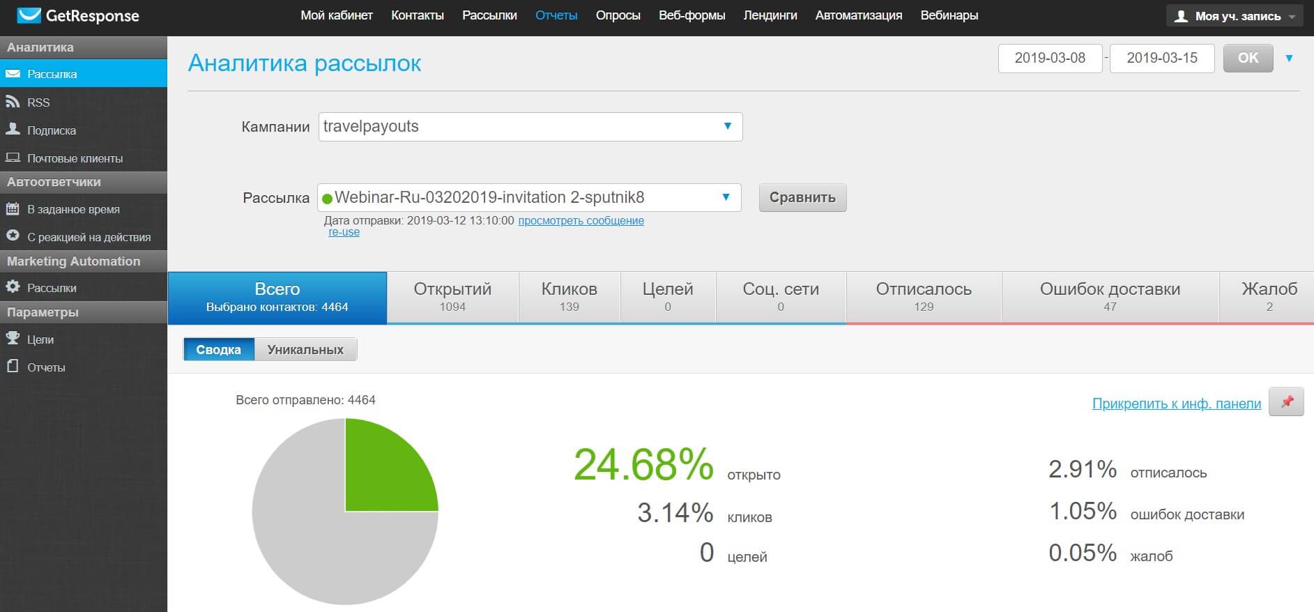The width and height of the screenshot is (1314, 612).
Task: Select the RSS feed icon in sidebar
Action: [13, 102]
